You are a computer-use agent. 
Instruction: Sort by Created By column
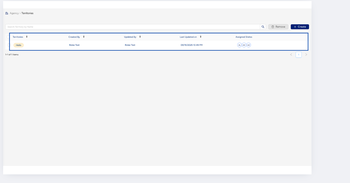tap(84, 37)
